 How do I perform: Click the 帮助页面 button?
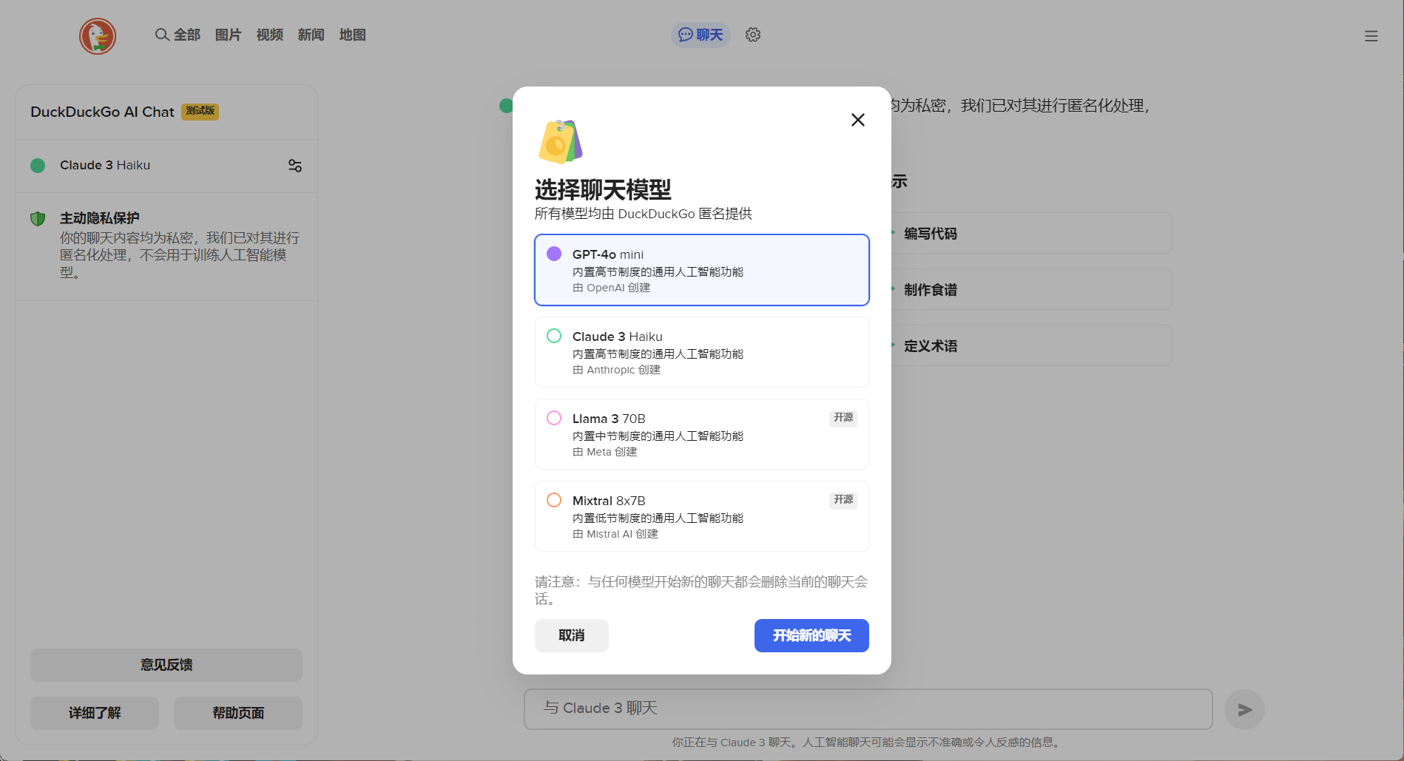pyautogui.click(x=238, y=713)
